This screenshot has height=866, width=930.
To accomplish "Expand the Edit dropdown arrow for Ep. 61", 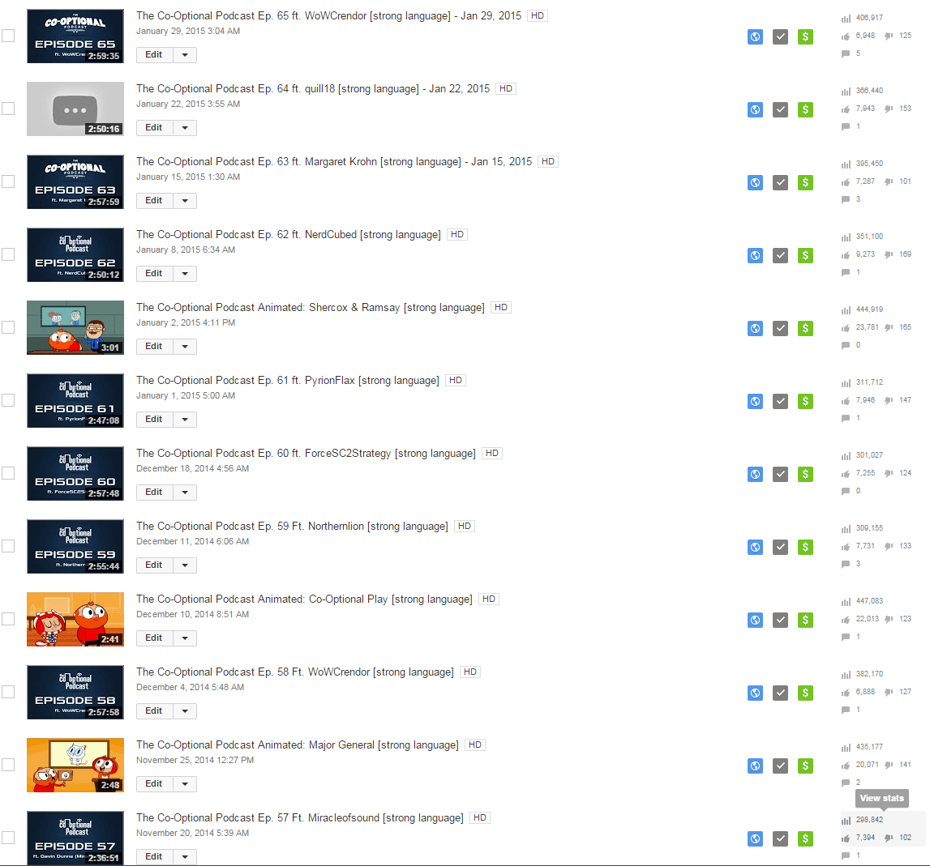I will pos(185,420).
